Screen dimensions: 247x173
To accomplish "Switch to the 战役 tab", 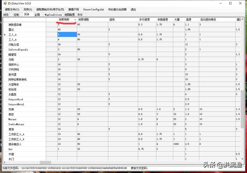I will click(6, 15).
